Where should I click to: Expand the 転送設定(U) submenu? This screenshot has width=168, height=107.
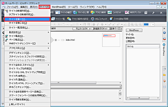pyautogui.click(x=27, y=32)
